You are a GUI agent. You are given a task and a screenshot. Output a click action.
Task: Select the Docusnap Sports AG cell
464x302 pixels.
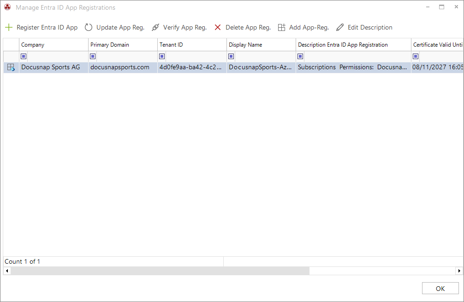[54, 67]
